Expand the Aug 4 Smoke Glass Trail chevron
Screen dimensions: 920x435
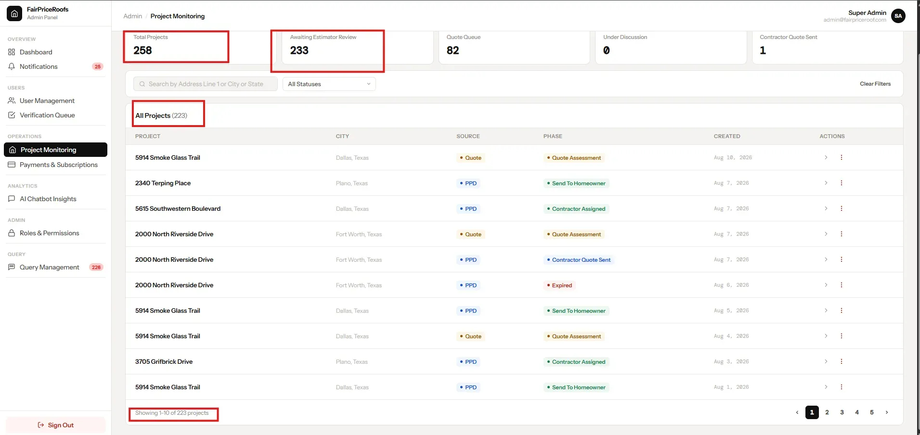click(826, 336)
